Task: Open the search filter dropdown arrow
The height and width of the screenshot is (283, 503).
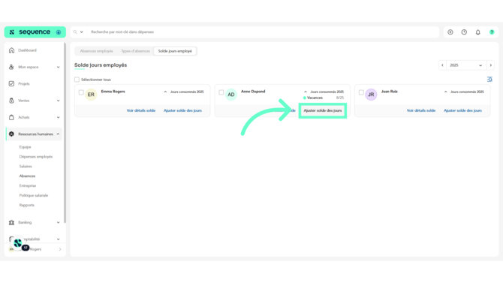Action: tap(82, 32)
